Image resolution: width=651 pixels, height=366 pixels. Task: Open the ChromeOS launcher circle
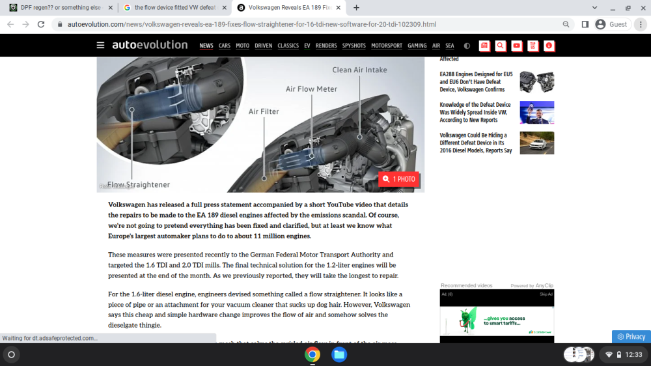click(11, 354)
